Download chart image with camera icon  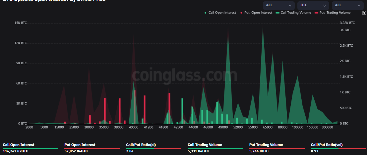click(364, 13)
